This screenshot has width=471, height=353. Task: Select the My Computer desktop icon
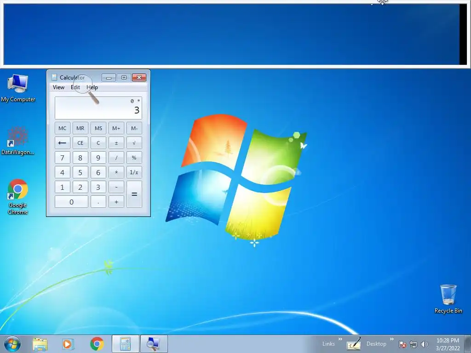tap(18, 88)
